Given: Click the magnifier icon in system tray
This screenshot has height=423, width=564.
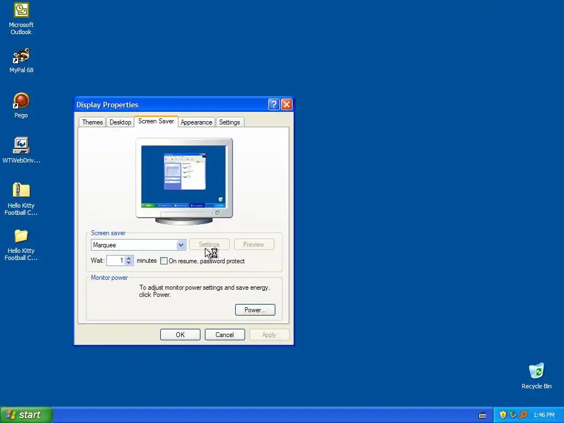Looking at the screenshot, I should pyautogui.click(x=523, y=415).
